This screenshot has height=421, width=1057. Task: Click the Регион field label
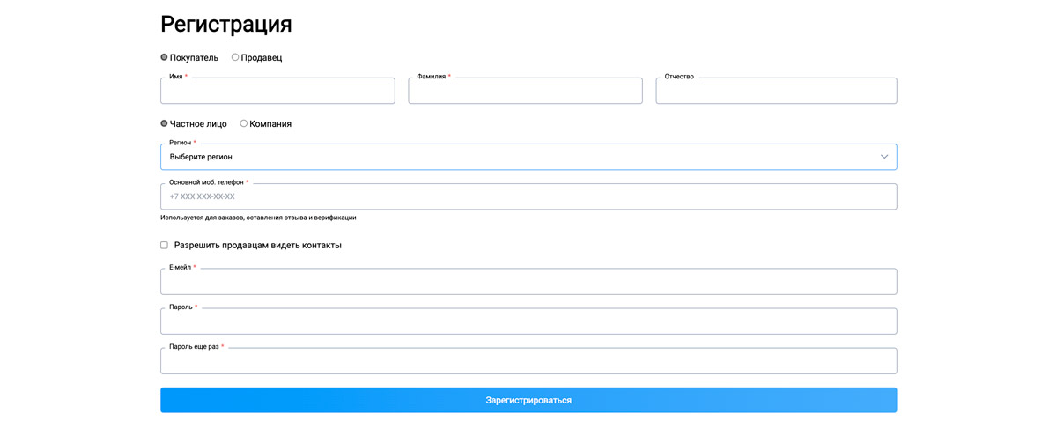coord(181,143)
